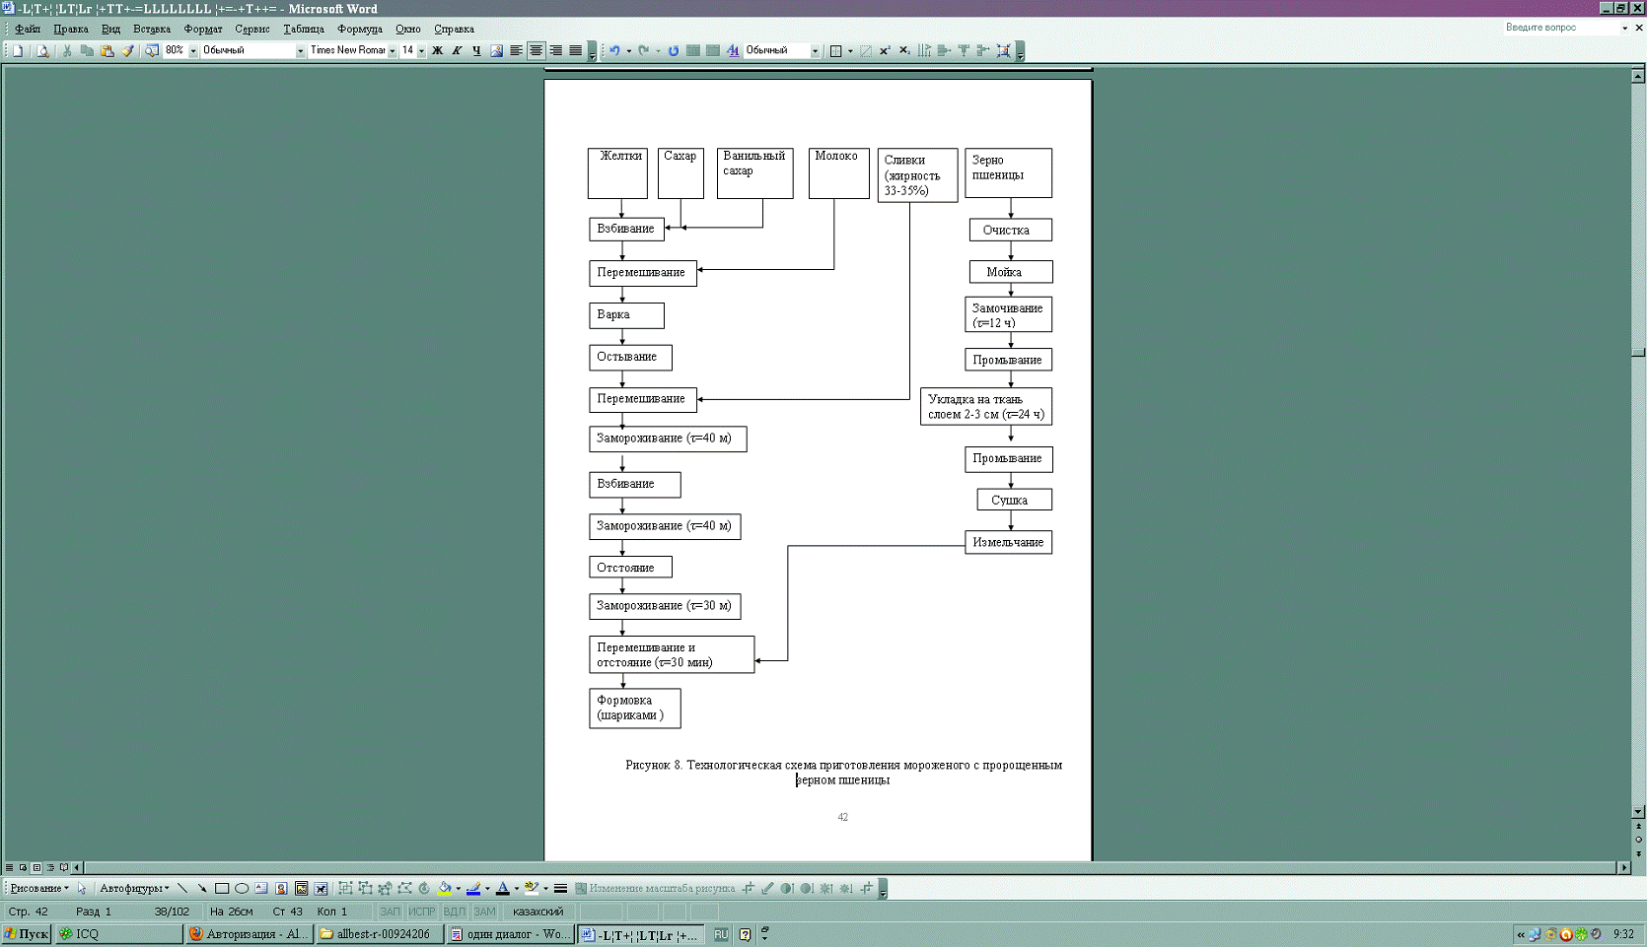Toggle underline formatting button
This screenshot has width=1647, height=947.
476,50
